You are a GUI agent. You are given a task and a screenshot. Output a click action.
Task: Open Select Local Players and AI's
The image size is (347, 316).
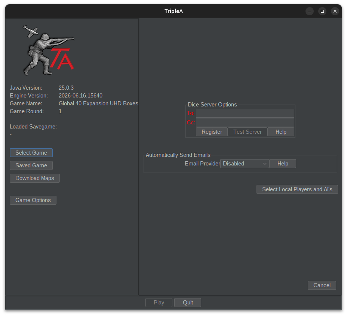coord(297,189)
